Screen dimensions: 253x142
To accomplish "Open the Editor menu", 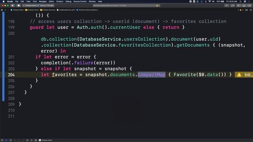I will [51, 2].
